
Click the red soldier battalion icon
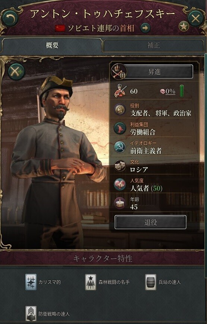pyautogui.click(x=120, y=91)
